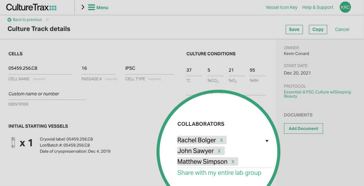Click the Custom name or number field

point(47,94)
